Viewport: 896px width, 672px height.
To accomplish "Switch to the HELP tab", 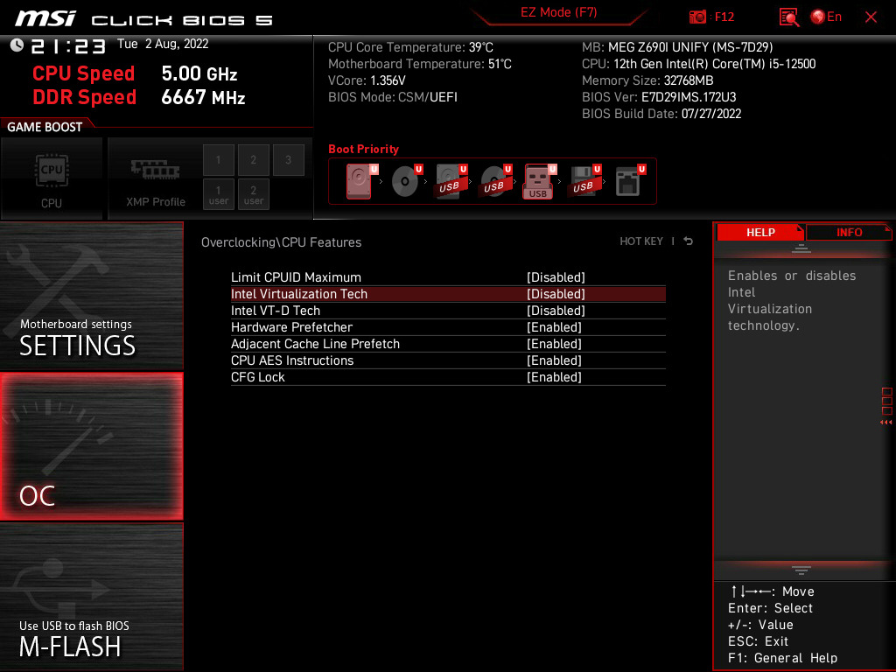I will click(760, 232).
